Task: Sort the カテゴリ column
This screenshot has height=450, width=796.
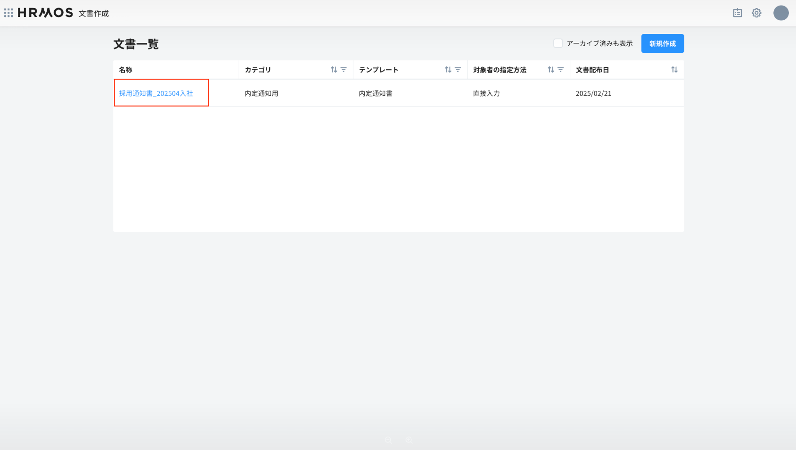Action: [334, 70]
